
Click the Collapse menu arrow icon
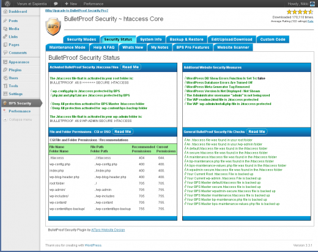[x=6, y=120]
